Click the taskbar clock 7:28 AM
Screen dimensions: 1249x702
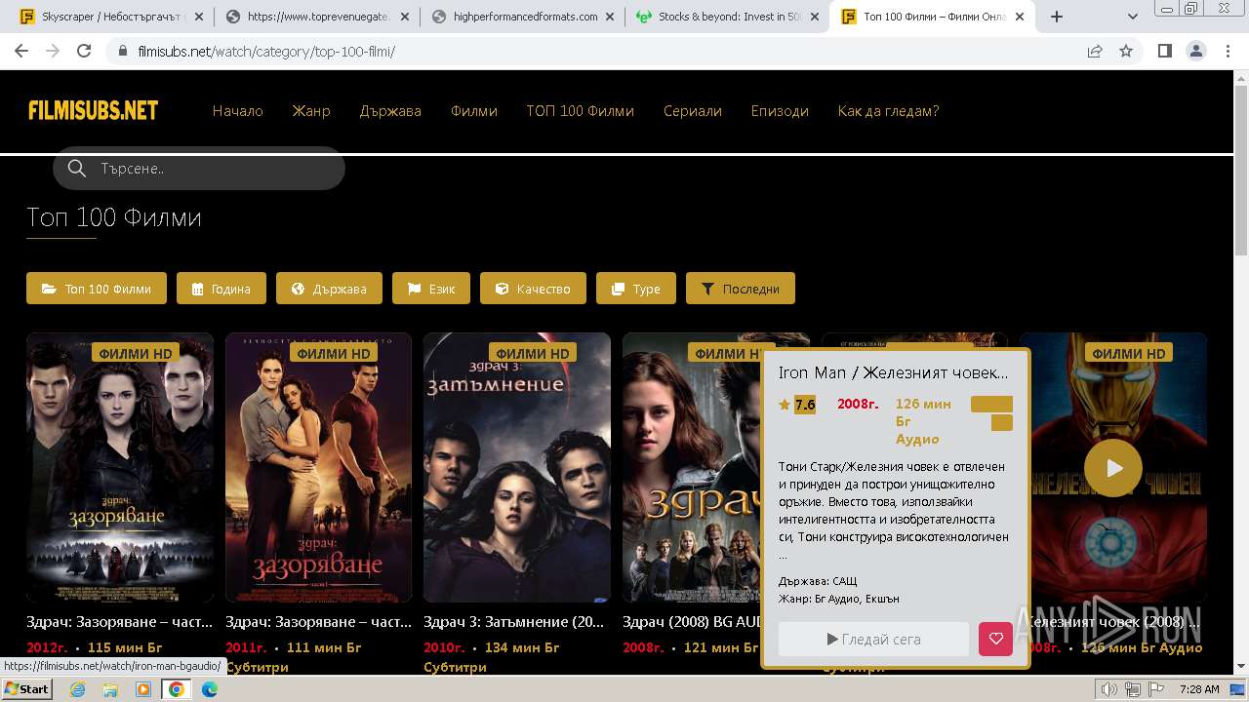[1199, 689]
